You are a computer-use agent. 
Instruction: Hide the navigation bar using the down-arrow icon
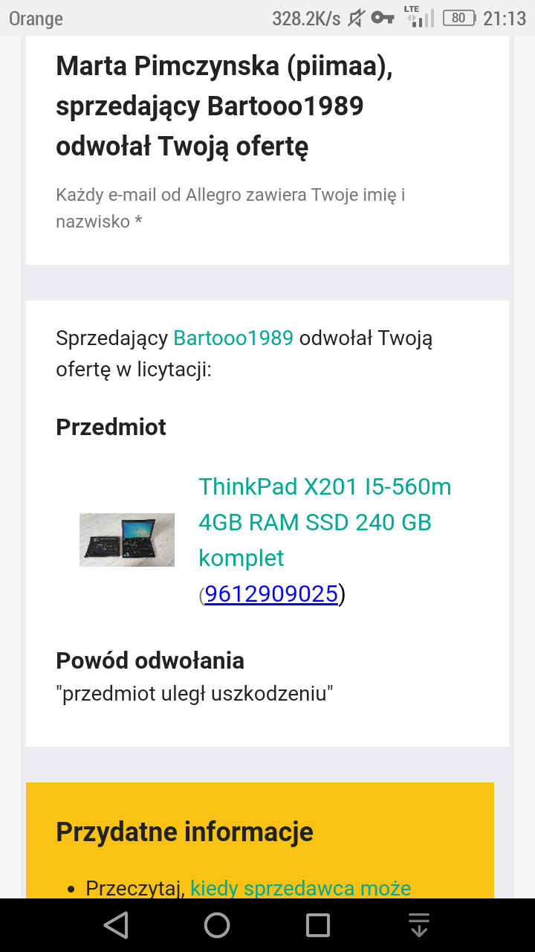pyautogui.click(x=419, y=924)
